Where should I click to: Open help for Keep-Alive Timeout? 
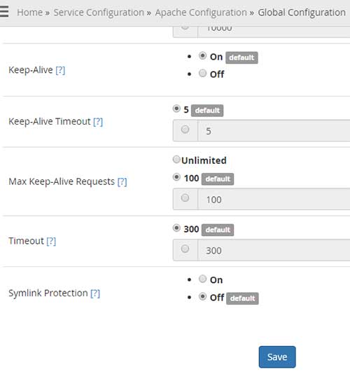[98, 122]
